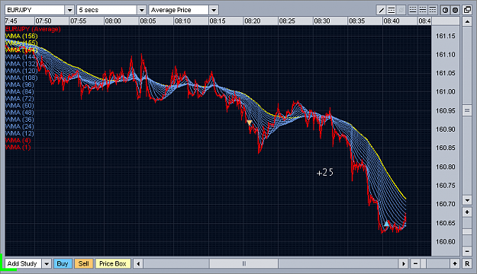This screenshot has height=274, width=477.
Task: Click the 08:20 time axis label
Action: point(253,21)
